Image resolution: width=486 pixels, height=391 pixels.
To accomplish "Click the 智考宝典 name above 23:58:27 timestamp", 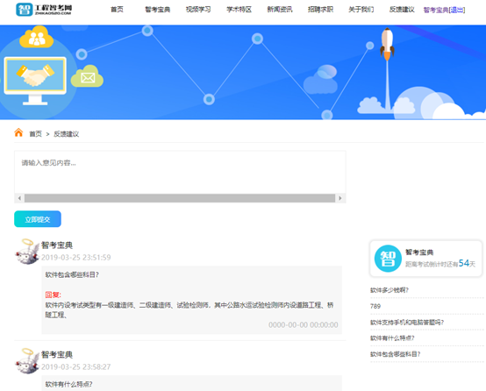I will click(57, 355).
